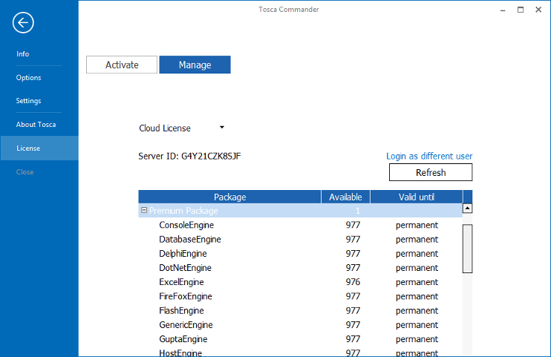Open Options in the sidebar
Viewport: 551px width, 357px height.
29,78
